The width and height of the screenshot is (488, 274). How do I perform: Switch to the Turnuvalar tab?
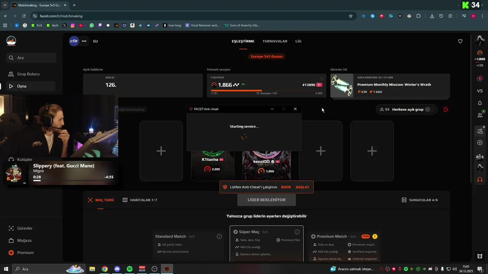pyautogui.click(x=275, y=41)
